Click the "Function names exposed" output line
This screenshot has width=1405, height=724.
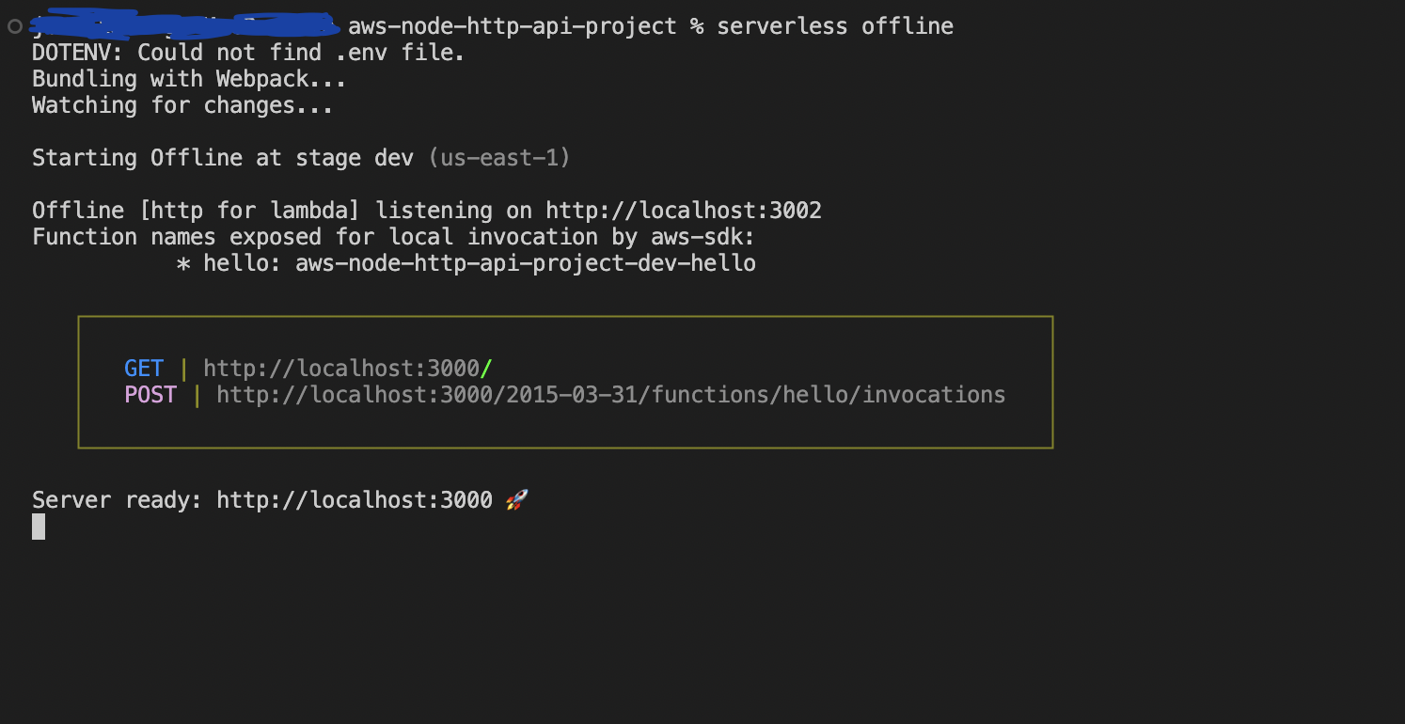coord(394,237)
